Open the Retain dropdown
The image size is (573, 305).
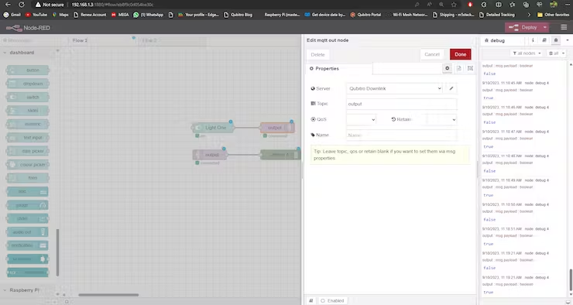442,119
